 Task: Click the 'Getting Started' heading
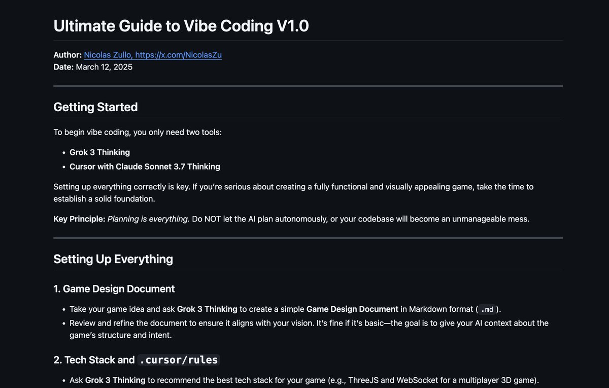[95, 107]
